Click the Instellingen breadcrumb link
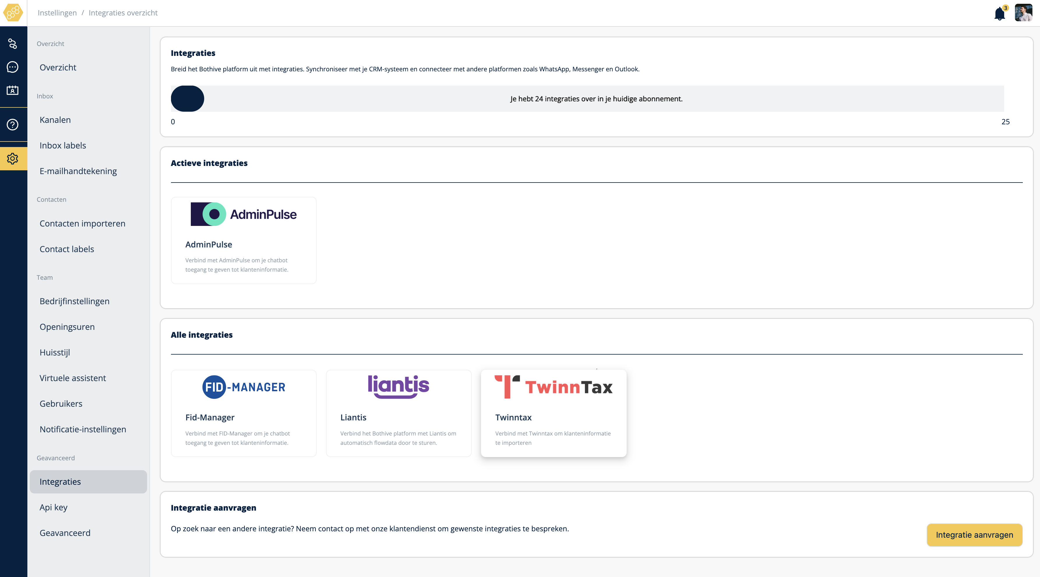 click(57, 13)
